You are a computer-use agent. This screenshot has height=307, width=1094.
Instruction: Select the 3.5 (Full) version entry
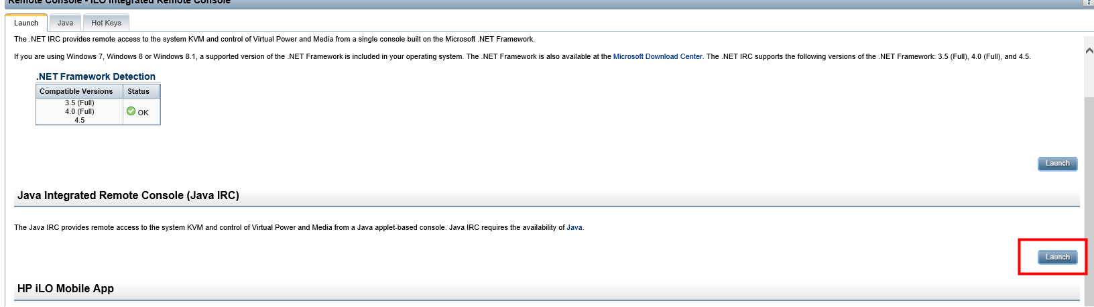pos(79,103)
